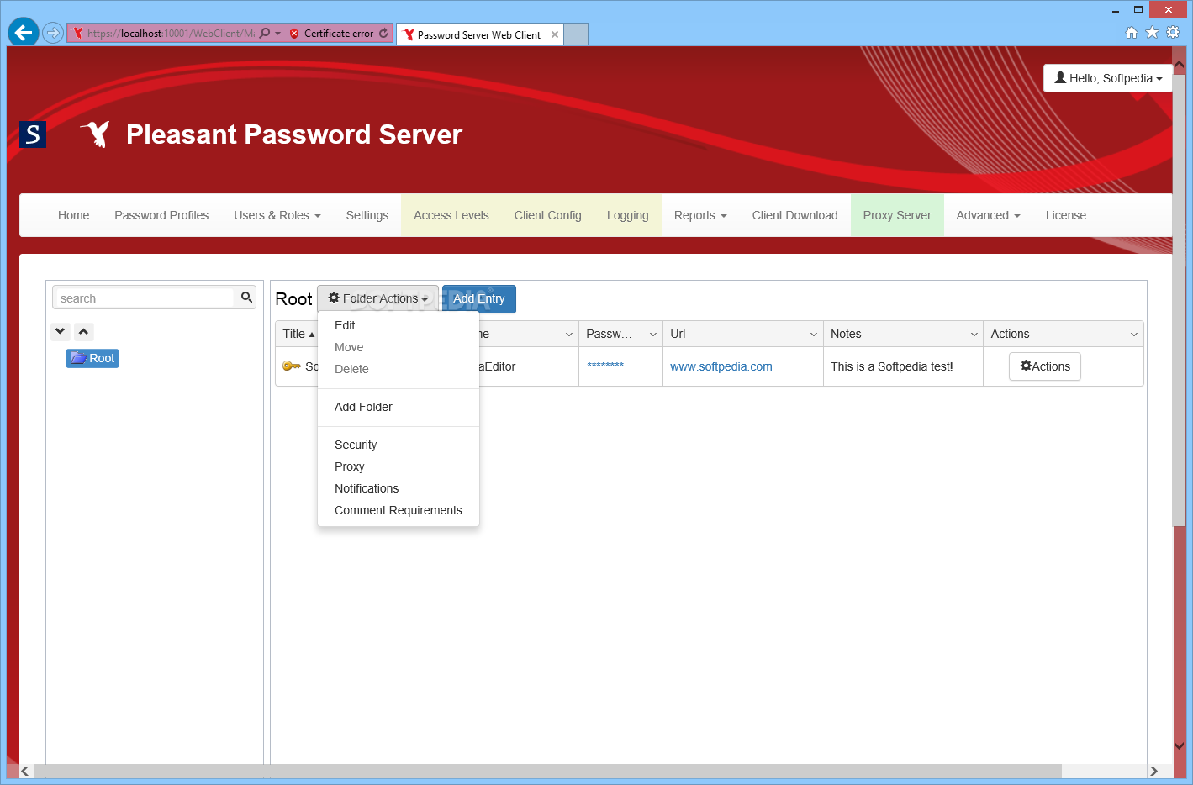Open browser Favorites star icon

point(1152,33)
